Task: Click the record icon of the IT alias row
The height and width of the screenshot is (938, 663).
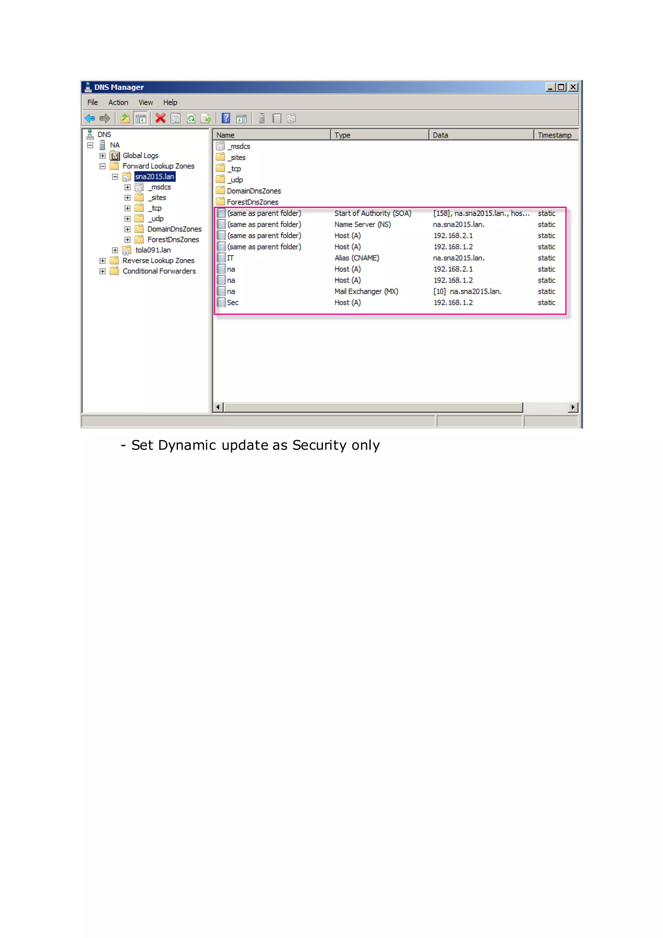Action: coord(221,258)
